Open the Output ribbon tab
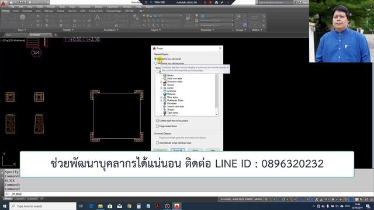The width and height of the screenshot is (374, 210). point(60,11)
